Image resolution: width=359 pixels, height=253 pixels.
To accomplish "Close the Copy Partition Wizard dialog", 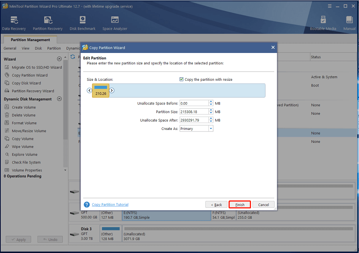I will [x=273, y=47].
